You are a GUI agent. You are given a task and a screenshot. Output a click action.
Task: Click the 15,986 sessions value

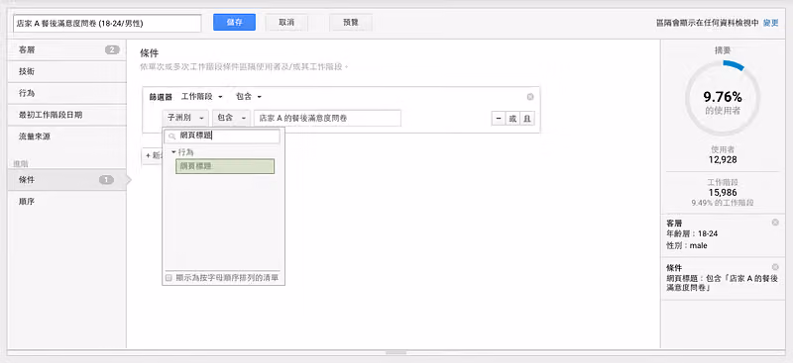723,192
